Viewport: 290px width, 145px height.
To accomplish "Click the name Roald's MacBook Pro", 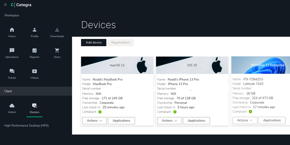I will click(108, 79).
